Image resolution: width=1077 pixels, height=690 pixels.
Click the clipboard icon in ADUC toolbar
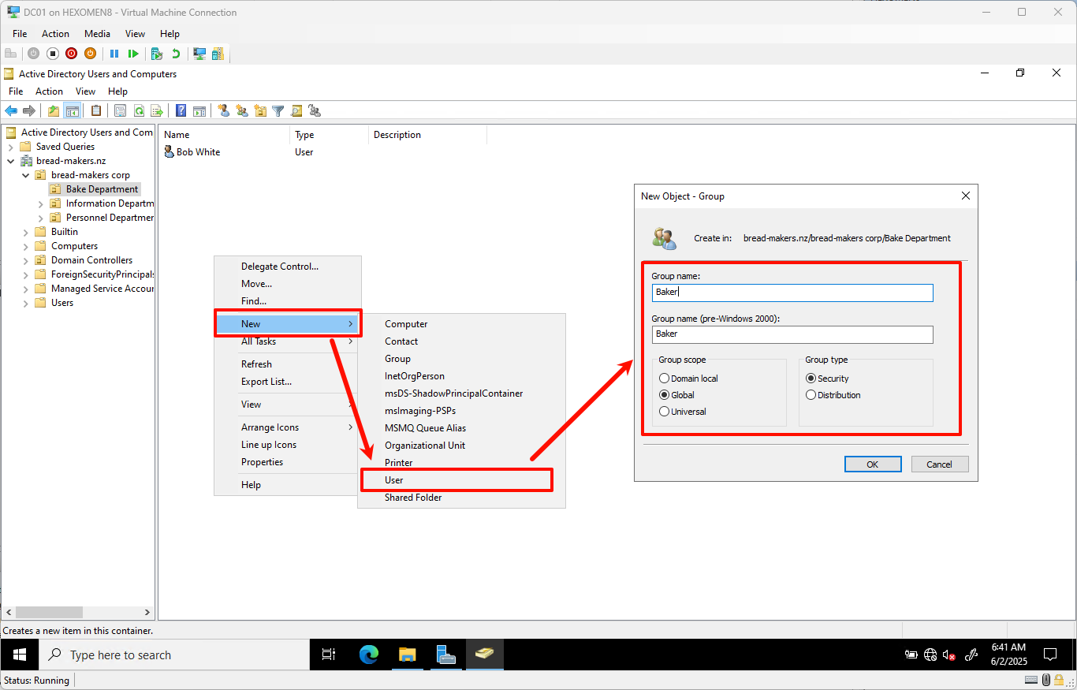click(x=96, y=111)
